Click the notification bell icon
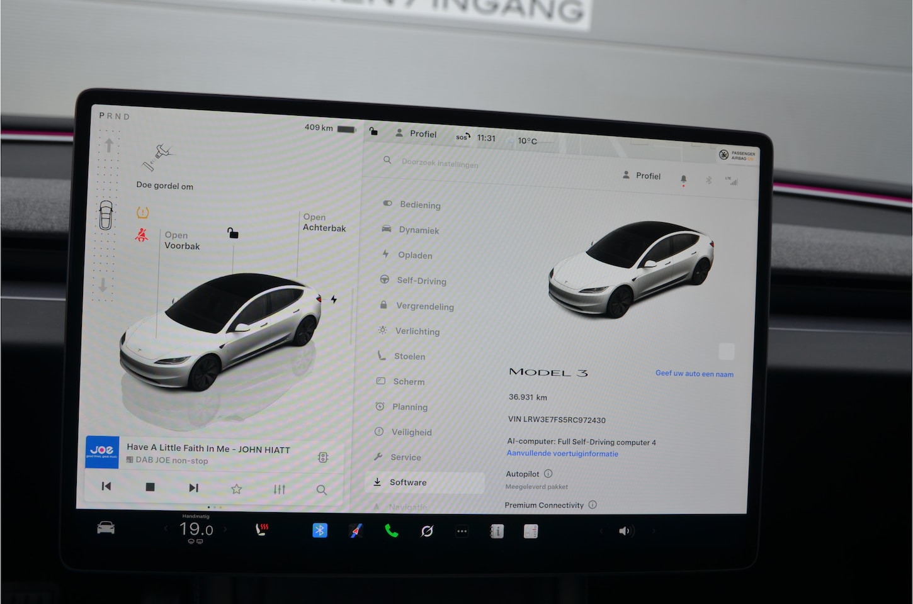 point(683,179)
